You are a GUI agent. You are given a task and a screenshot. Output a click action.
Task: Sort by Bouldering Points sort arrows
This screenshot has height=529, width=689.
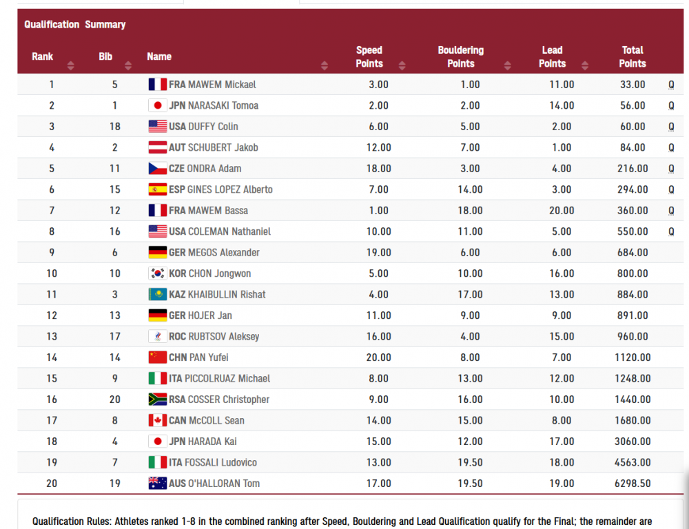508,66
